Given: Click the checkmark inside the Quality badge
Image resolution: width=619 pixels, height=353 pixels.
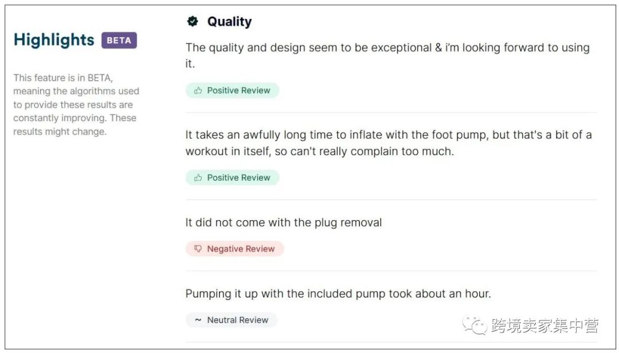Looking at the screenshot, I should point(193,21).
